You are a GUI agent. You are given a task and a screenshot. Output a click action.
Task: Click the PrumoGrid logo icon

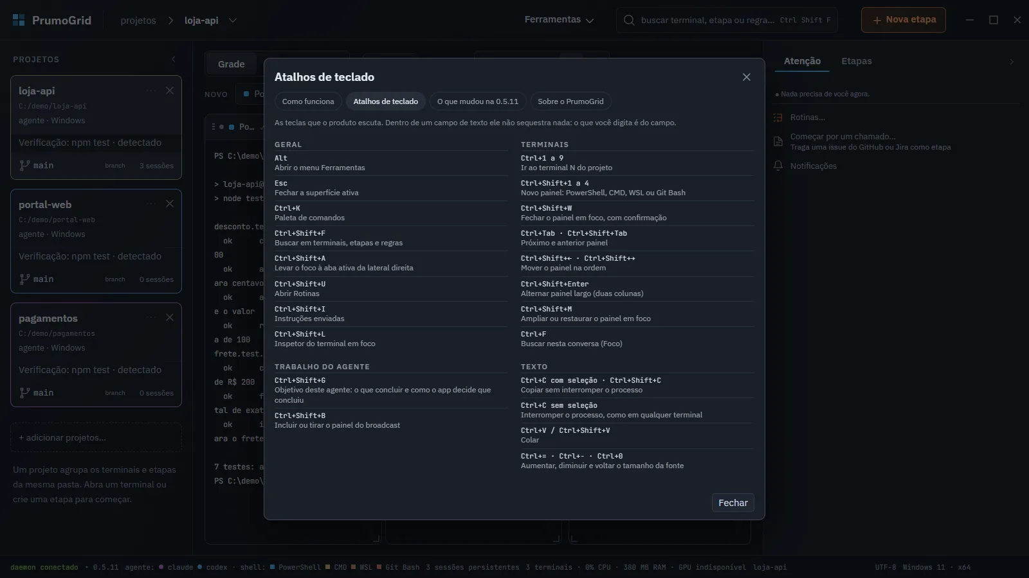[19, 20]
